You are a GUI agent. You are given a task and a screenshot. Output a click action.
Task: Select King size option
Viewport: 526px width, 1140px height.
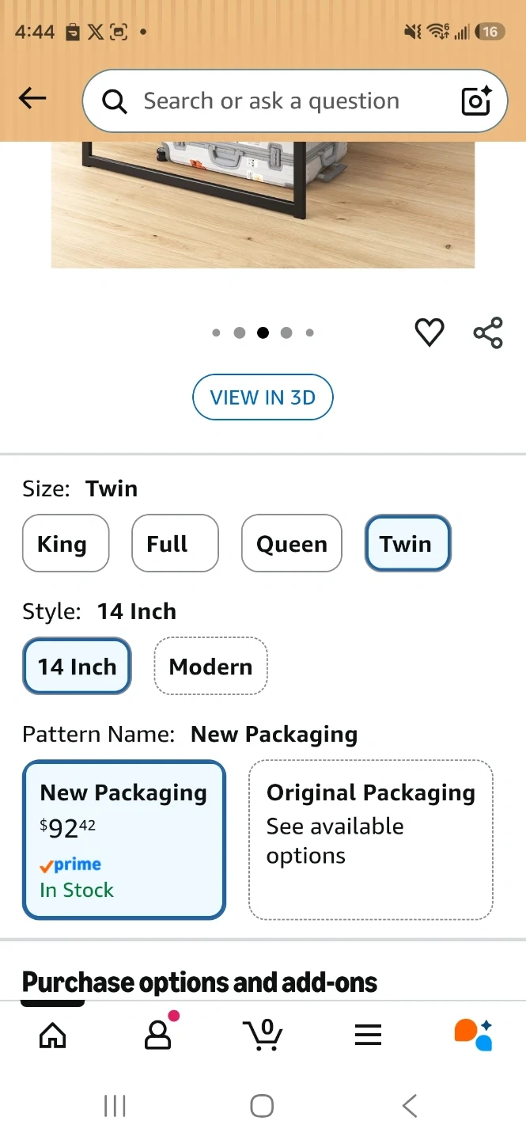(x=66, y=544)
